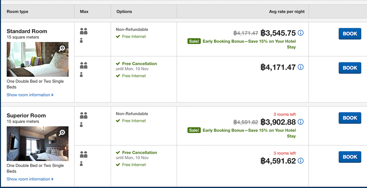Click Superior Room bedroom thumbnail
Viewport: 367px width, 188px height.
[x=38, y=144]
